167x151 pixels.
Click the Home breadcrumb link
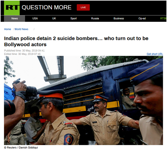click(x=7, y=29)
